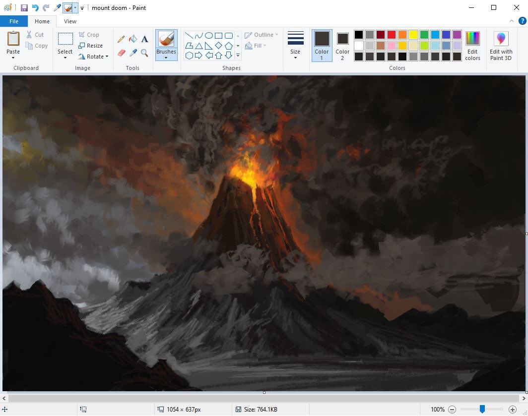Zoom in with the plus button
This screenshot has height=416, width=528.
click(x=512, y=409)
